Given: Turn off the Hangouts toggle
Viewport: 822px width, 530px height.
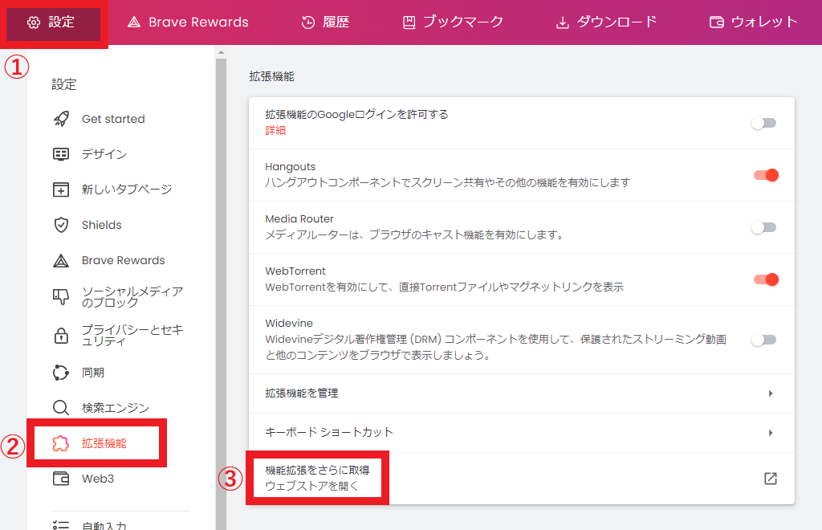Looking at the screenshot, I should [x=766, y=175].
